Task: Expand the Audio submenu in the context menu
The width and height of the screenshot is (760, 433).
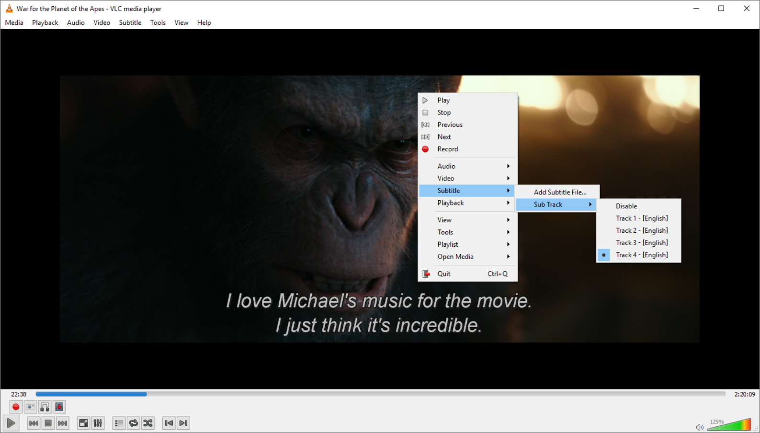Action: 467,166
